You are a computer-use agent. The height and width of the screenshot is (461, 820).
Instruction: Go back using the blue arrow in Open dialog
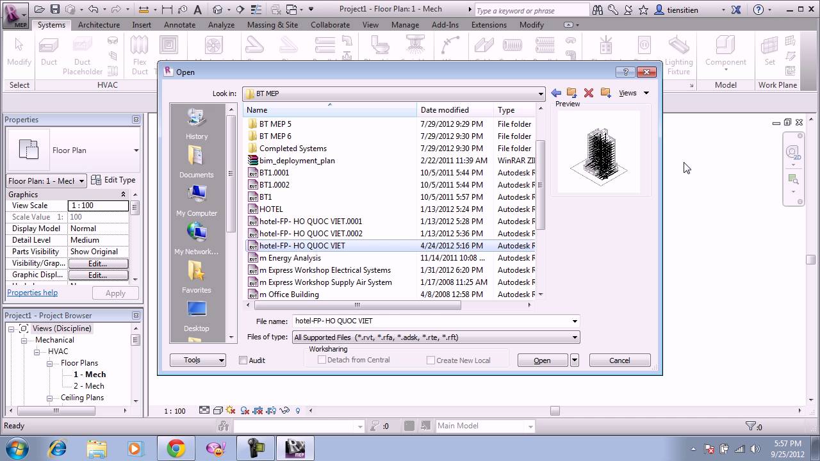coord(556,93)
